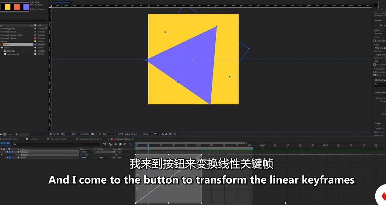Click the first frame button in Preview
The height and width of the screenshot is (205, 386).
click(381, 25)
